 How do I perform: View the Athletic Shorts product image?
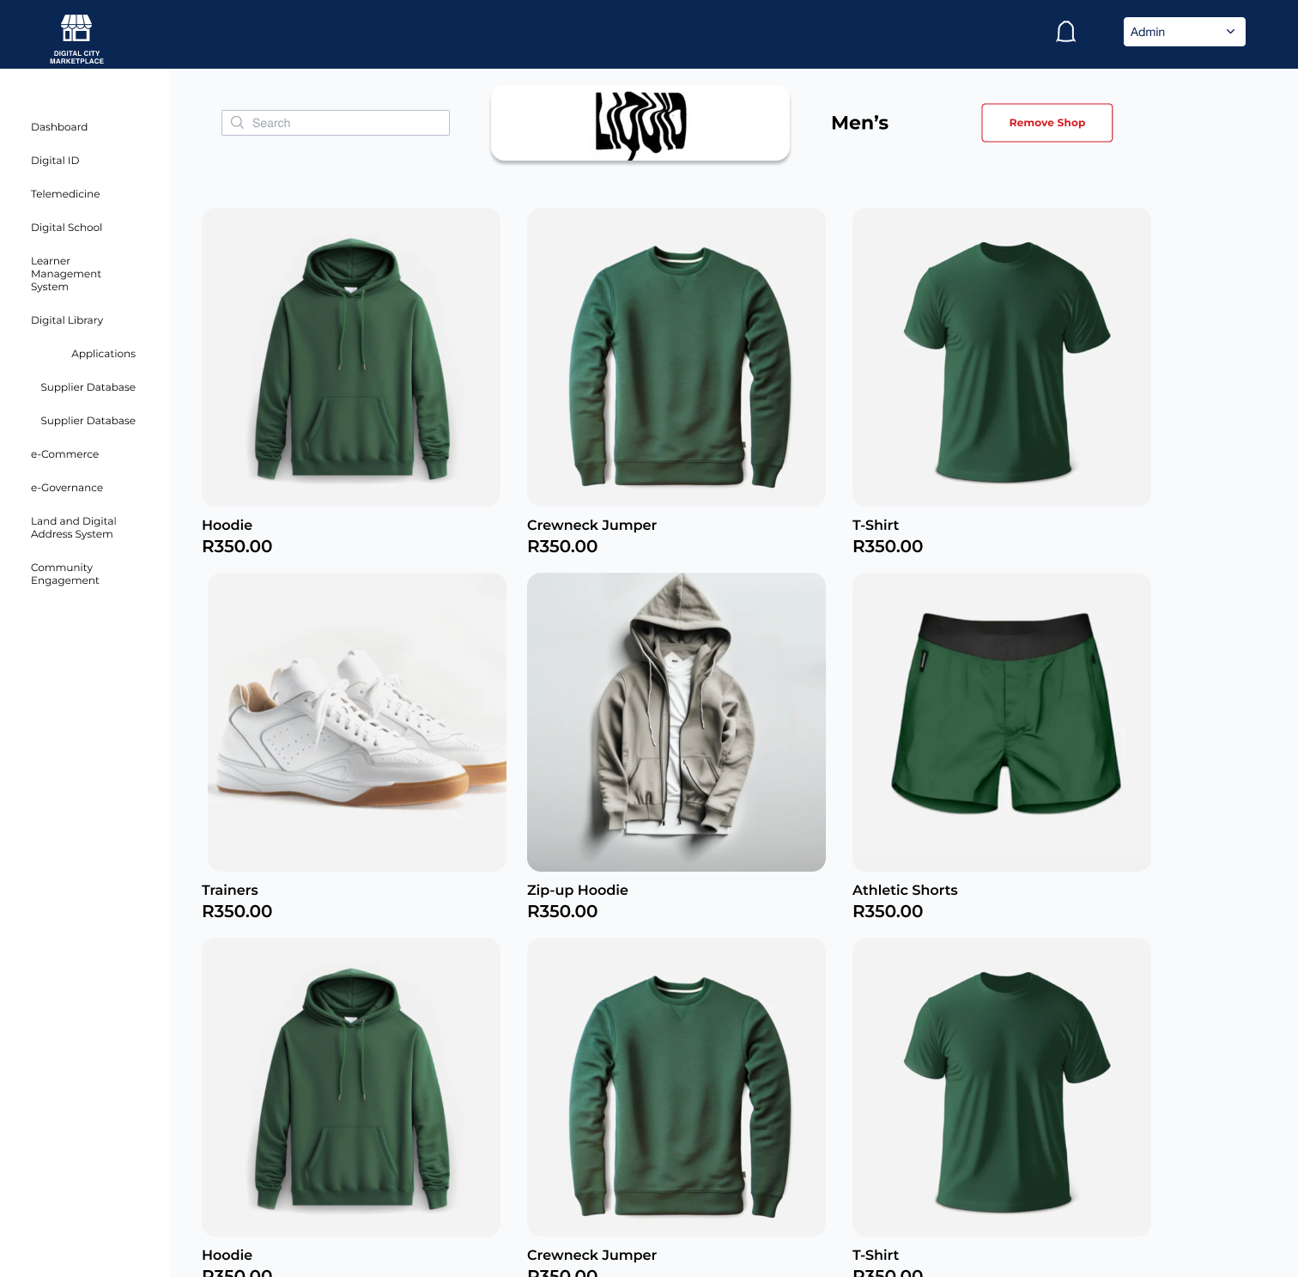pos(1002,722)
